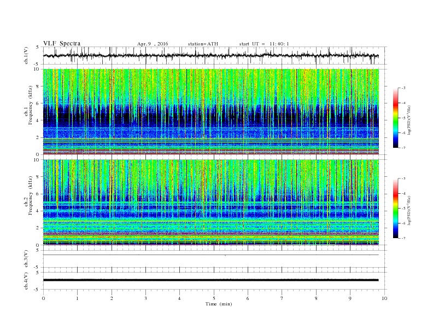The width and height of the screenshot is (433, 335).
Task: Click the "-6" label on ch.2 color bar
Action: pos(403,223)
